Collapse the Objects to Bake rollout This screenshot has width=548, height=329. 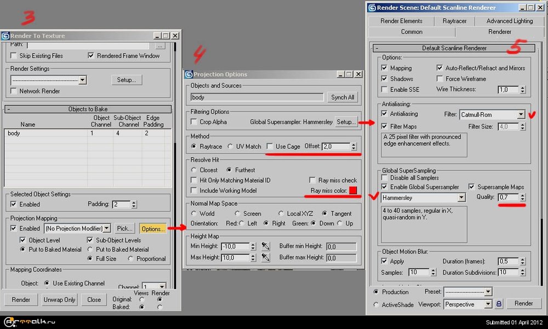9,109
